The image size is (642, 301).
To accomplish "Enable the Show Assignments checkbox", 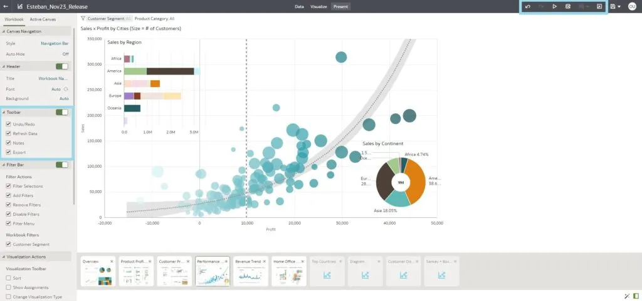I will [8, 287].
